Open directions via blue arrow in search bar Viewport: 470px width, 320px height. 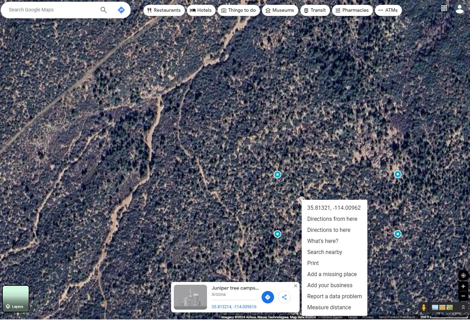[x=121, y=10]
